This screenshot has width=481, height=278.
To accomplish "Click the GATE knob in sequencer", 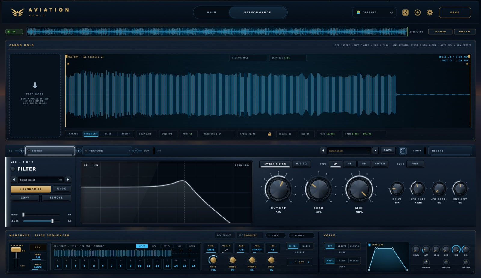I will coord(213,260).
